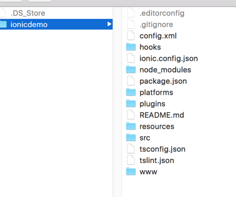Expand ionicdemo folder disclosure arrow

tap(109, 24)
